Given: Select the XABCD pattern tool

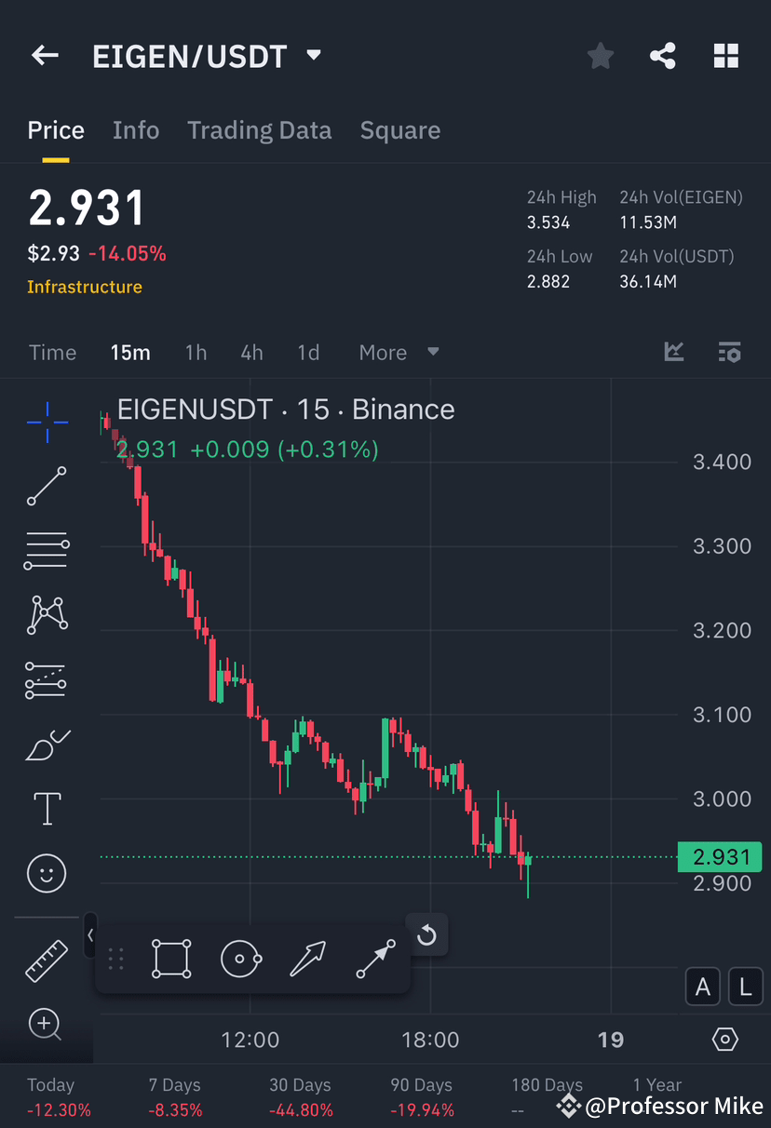Looking at the screenshot, I should [x=47, y=614].
